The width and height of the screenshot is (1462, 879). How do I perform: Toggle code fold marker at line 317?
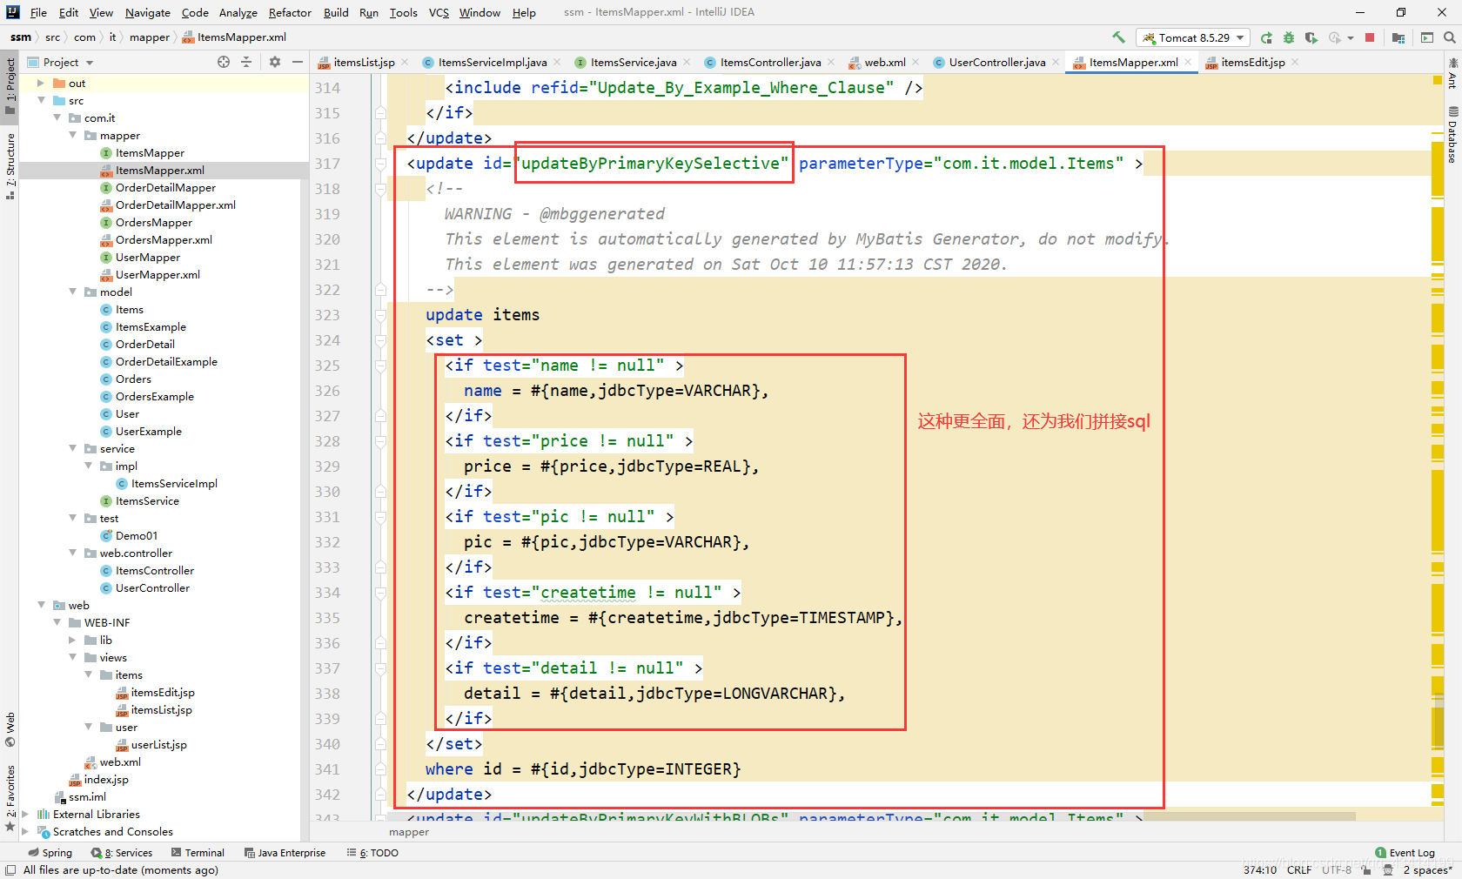point(380,164)
